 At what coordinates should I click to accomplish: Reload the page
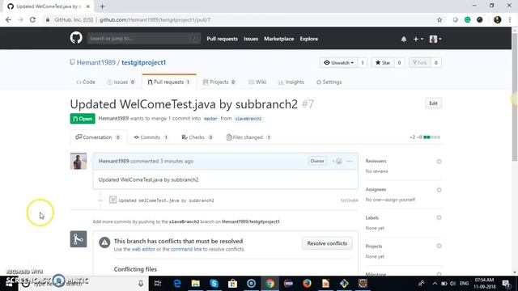click(32, 19)
